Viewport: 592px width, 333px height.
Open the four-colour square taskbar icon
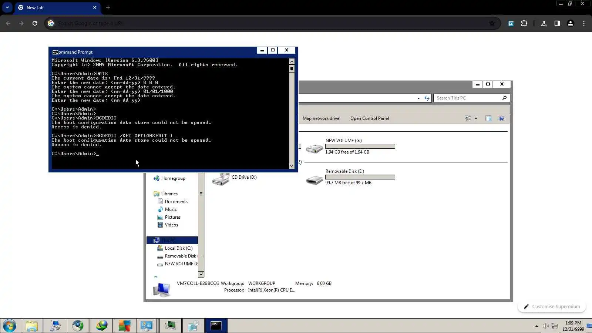124,326
